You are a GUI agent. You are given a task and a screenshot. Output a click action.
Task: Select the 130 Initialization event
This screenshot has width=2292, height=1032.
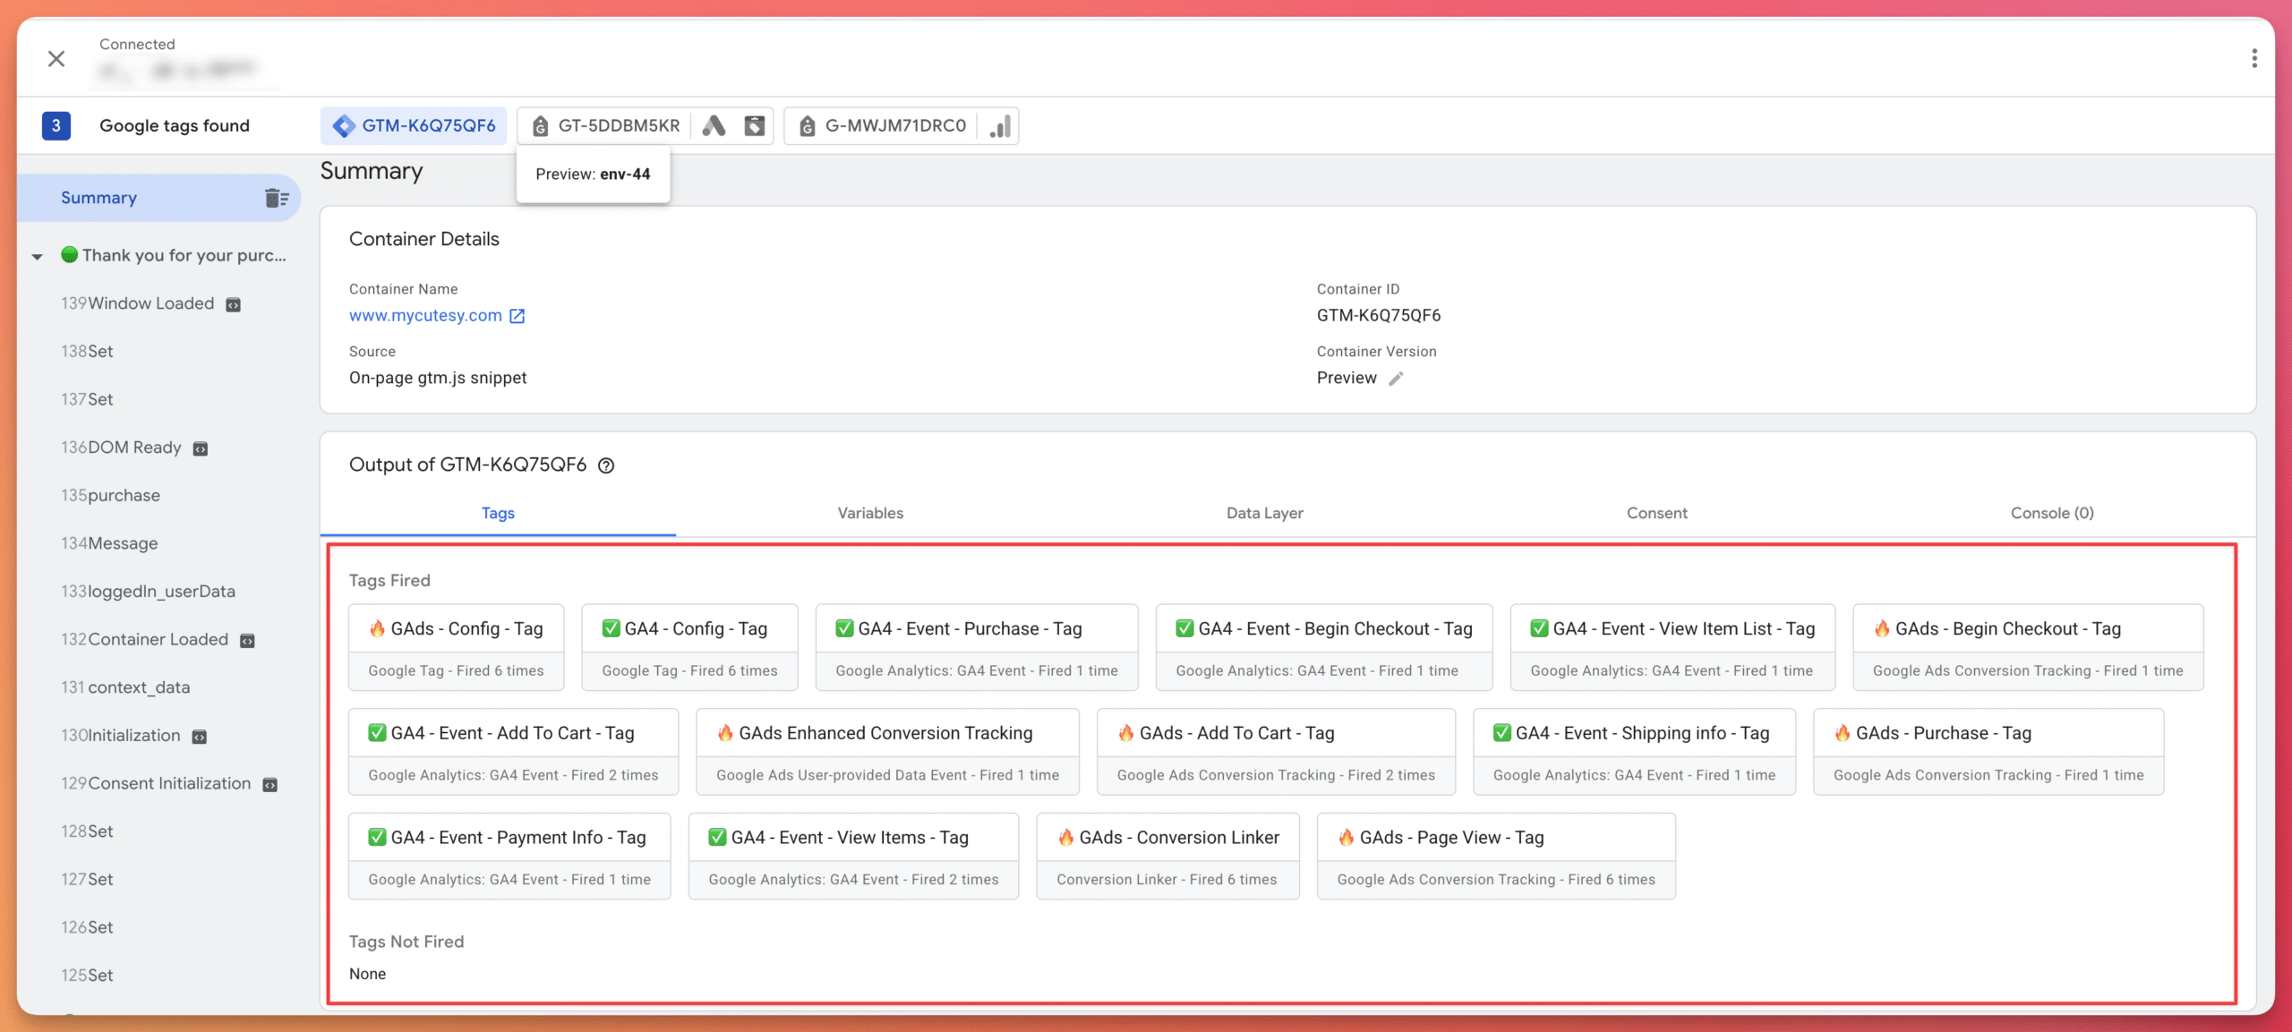point(121,736)
